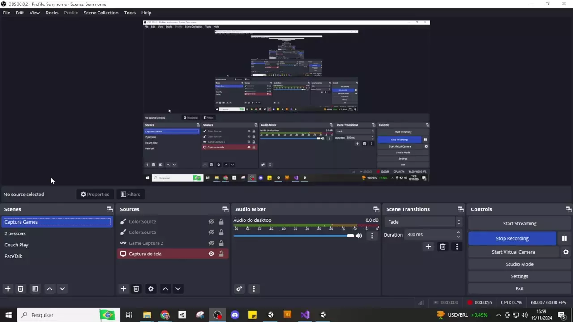
Task: Show Game Capture 2 source
Action: tap(211, 243)
